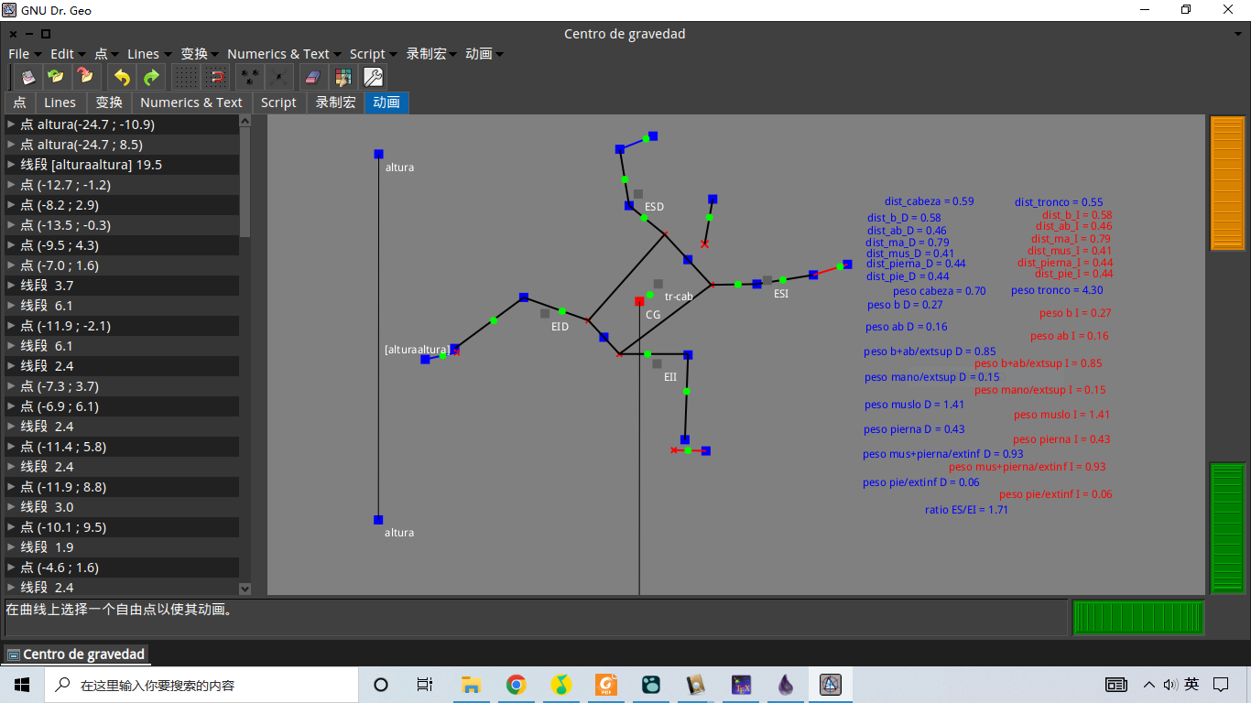This screenshot has width=1251, height=703.
Task: Click the green redo arrow
Action: [151, 78]
